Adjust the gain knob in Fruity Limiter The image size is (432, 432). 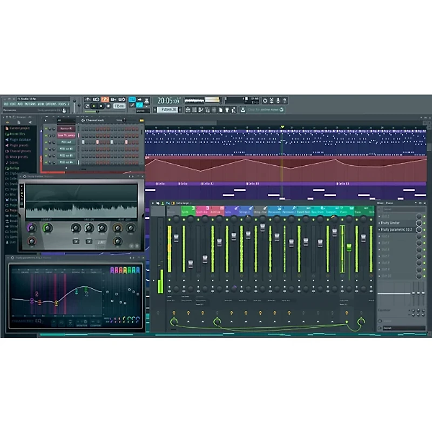coord(31,228)
